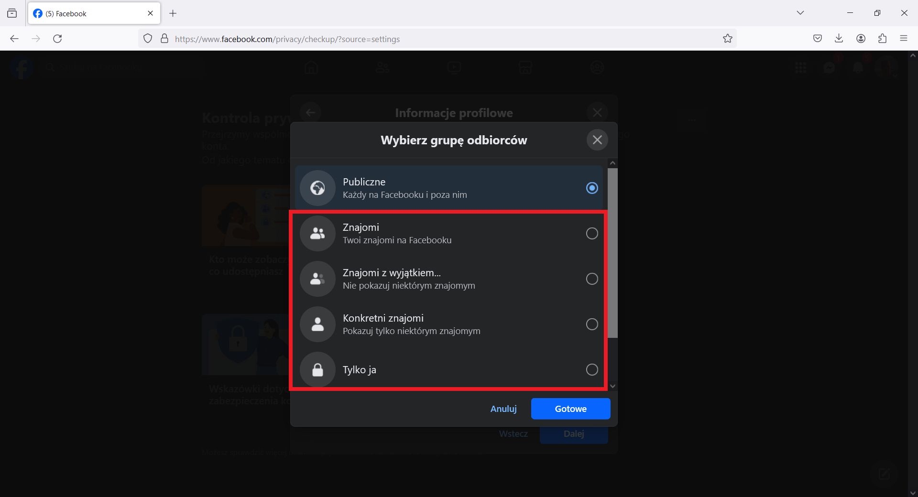The image size is (918, 497).
Task: Open the Facebook Watch video icon
Action: tap(454, 67)
